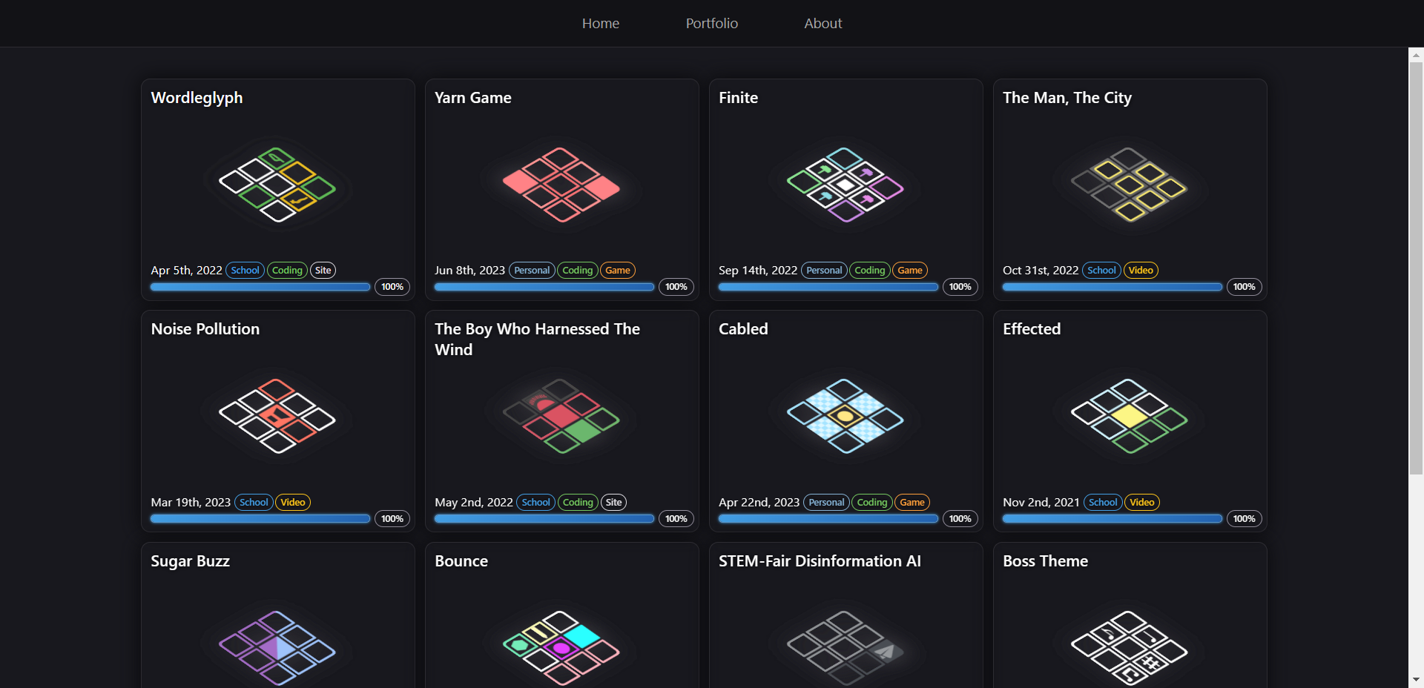Click The Man, The City yellow icon
This screenshot has width=1424, height=688.
pos(1130,185)
